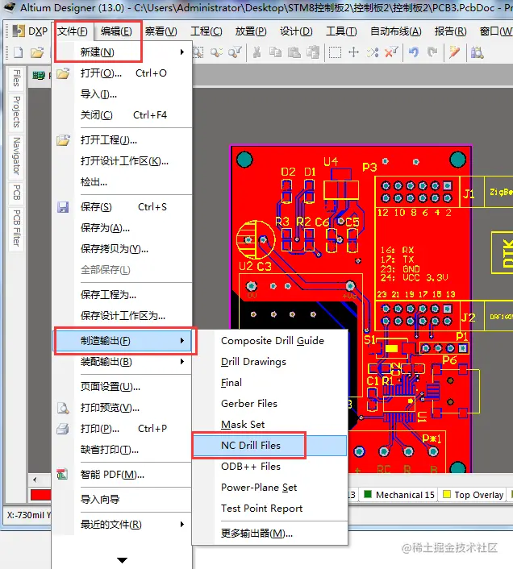Click 导入向导 menu item
Screen dimensions: 513x569
click(123, 500)
